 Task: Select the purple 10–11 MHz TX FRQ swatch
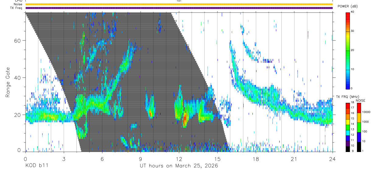(348, 143)
